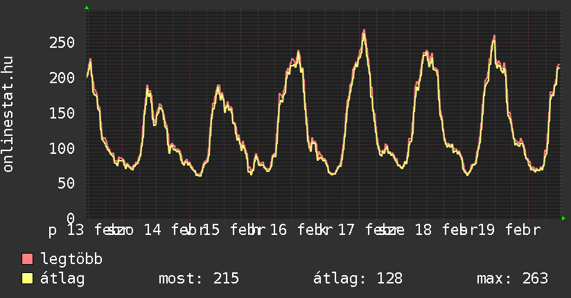Click the red legtöbb legend swatch
571x298 pixels.
28,260
